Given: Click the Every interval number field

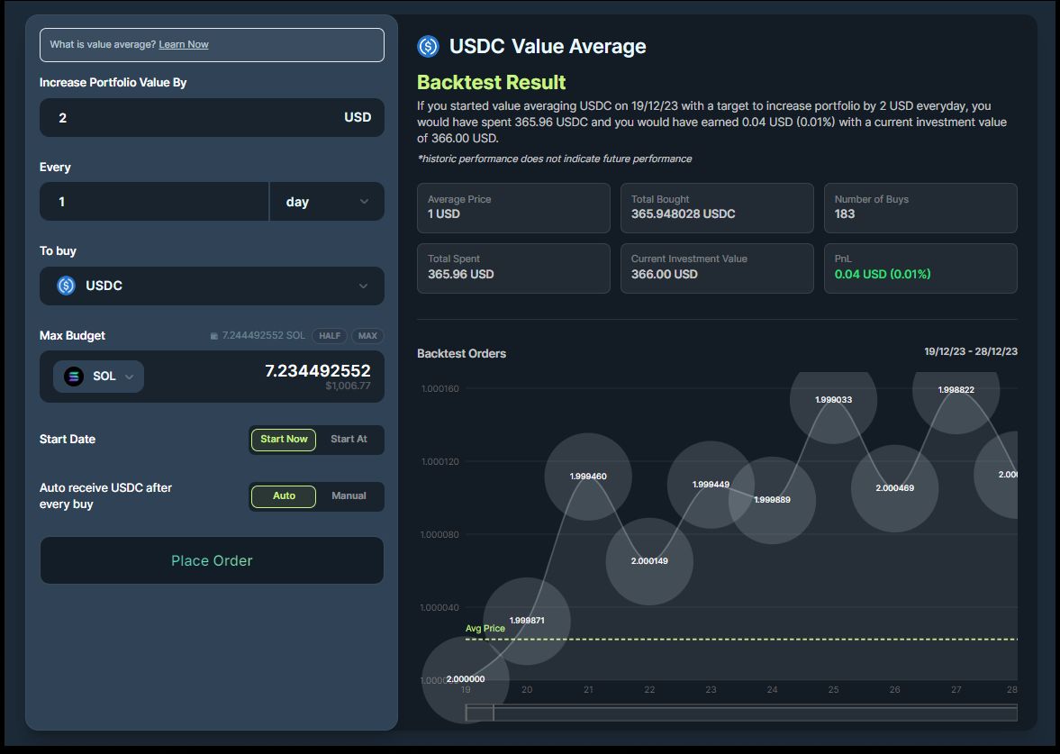Looking at the screenshot, I should [x=153, y=202].
